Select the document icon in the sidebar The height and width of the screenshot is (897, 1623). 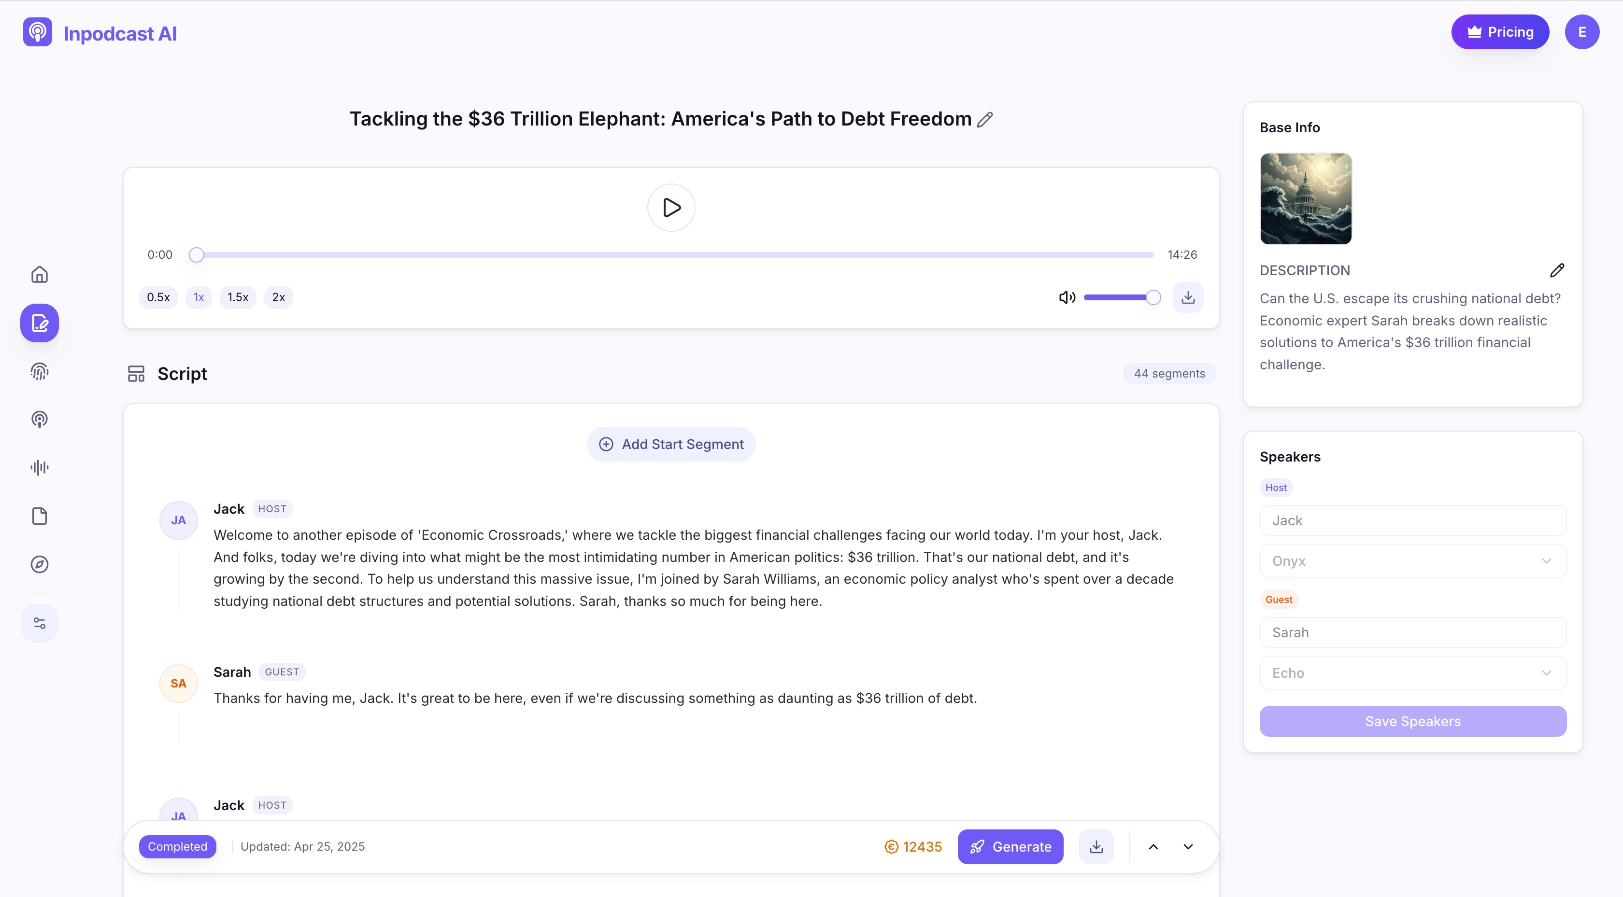tap(39, 516)
